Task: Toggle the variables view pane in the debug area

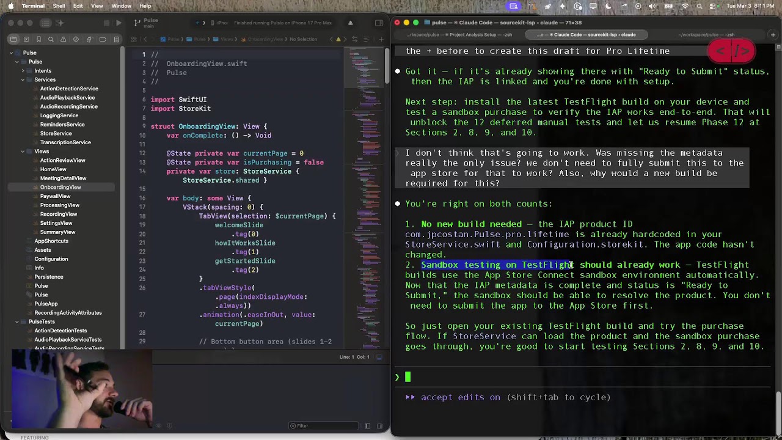Action: coord(367,426)
